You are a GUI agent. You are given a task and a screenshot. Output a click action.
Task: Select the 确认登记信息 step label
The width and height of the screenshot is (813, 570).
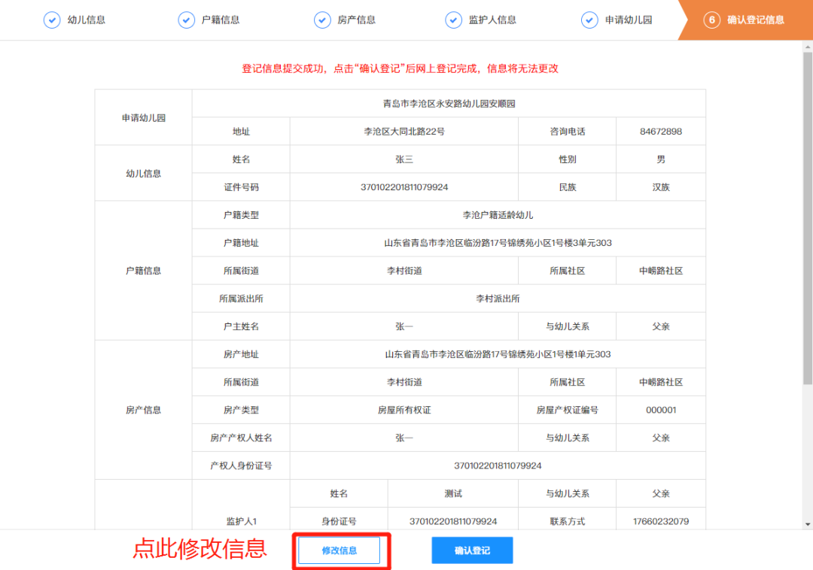755,20
